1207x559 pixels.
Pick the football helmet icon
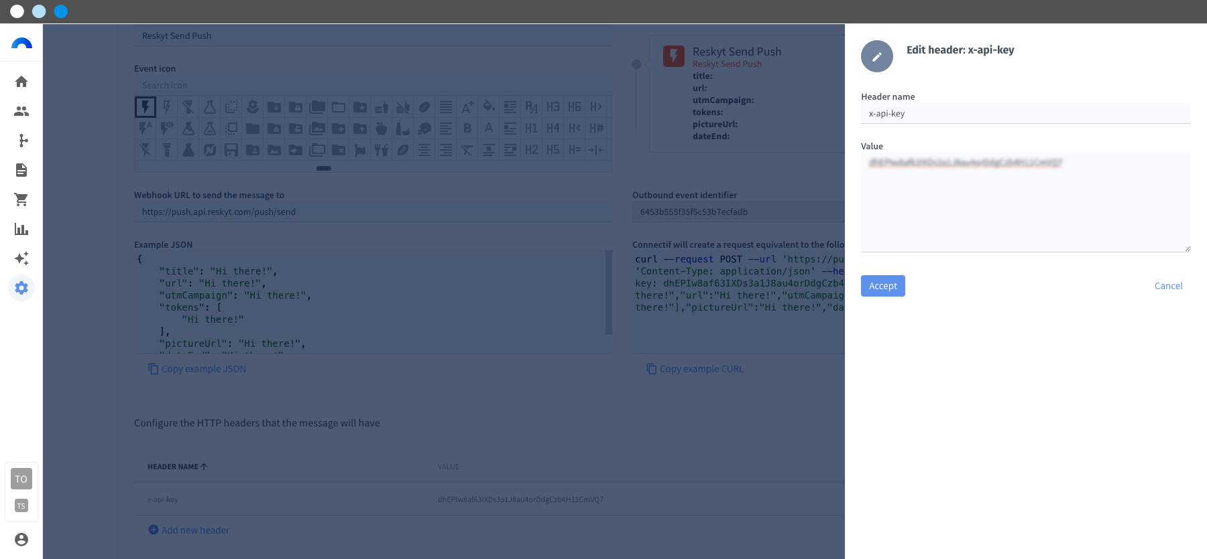pos(424,129)
